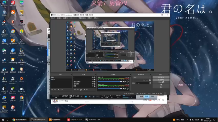Open OBS Settings from the Controls panel
Image resolution: width=218 pixels, height=122 pixels.
point(161,85)
